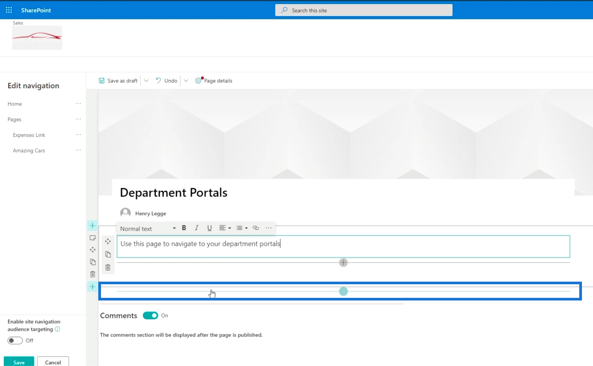Open Page details

[214, 80]
